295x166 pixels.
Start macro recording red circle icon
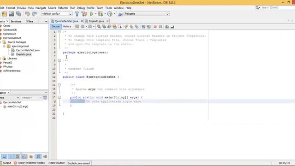pyautogui.click(x=155, y=27)
